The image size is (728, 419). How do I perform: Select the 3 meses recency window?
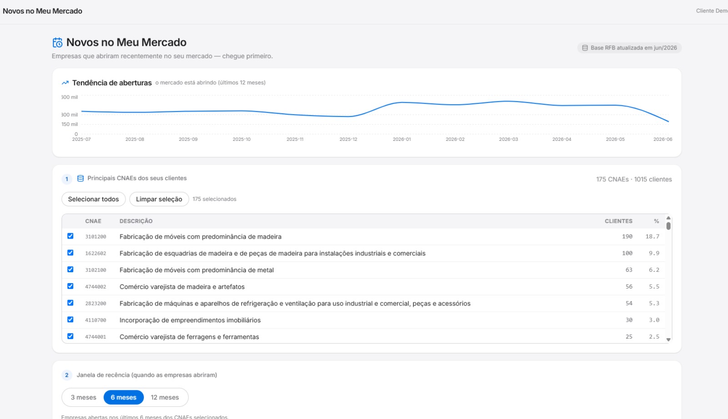tap(83, 397)
